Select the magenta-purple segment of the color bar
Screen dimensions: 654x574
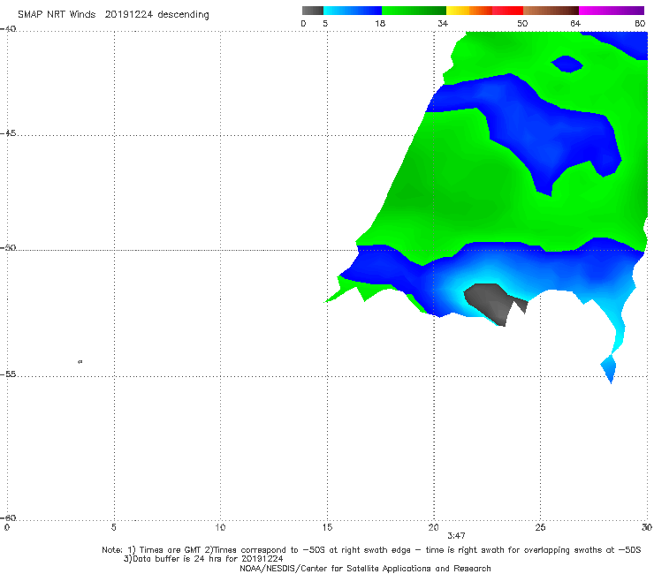click(x=612, y=11)
